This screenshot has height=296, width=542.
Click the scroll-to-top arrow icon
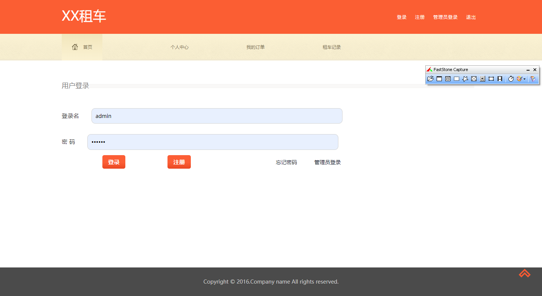point(525,273)
